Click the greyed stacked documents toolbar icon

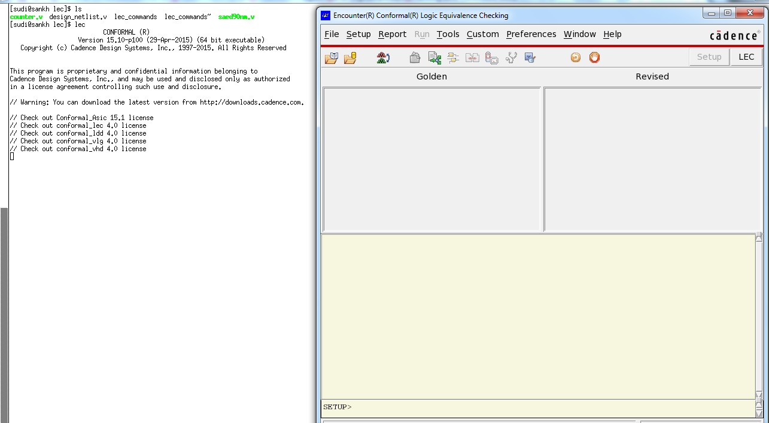415,58
